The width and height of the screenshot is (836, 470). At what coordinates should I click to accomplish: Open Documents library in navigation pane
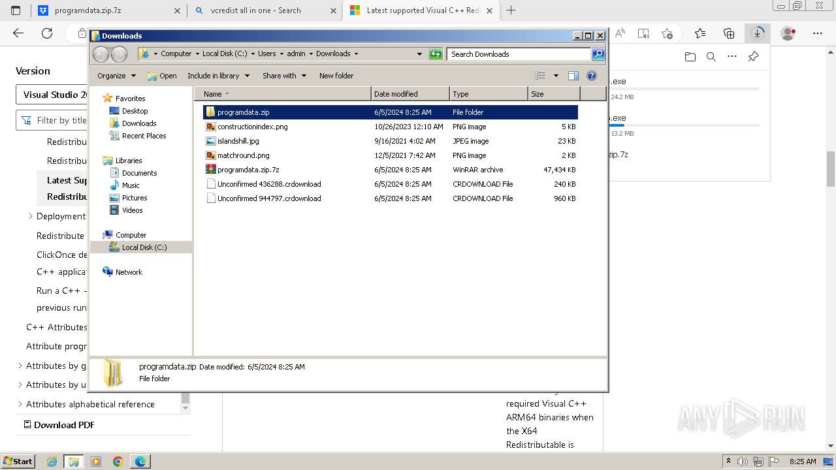(139, 173)
